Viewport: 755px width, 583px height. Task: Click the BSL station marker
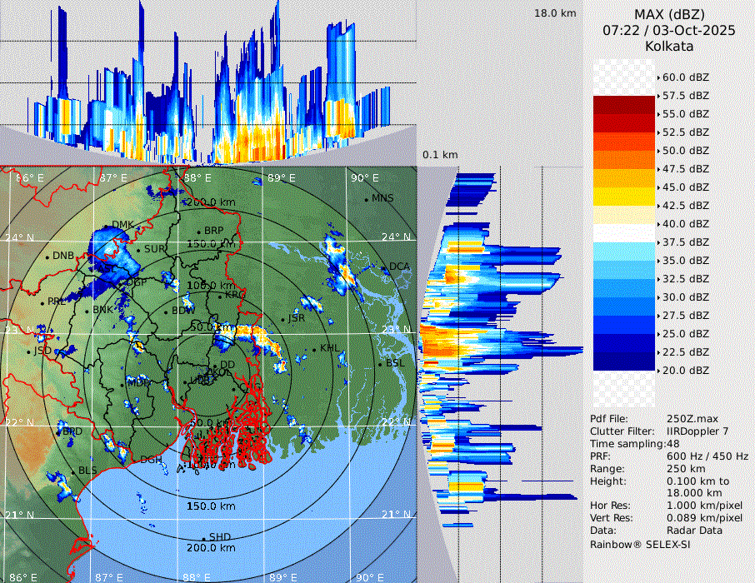coord(380,365)
